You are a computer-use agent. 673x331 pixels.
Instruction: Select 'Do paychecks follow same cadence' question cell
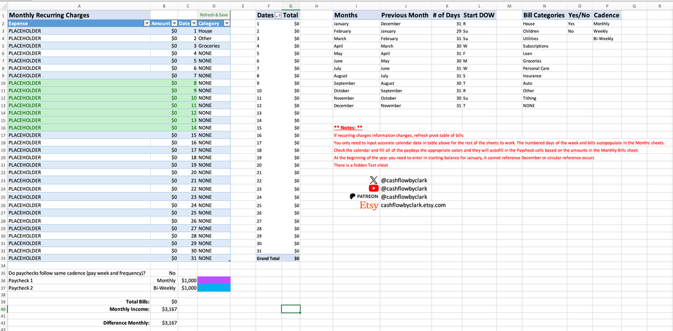(79, 272)
